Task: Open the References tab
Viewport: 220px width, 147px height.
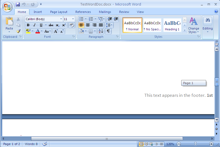Action: click(x=83, y=12)
